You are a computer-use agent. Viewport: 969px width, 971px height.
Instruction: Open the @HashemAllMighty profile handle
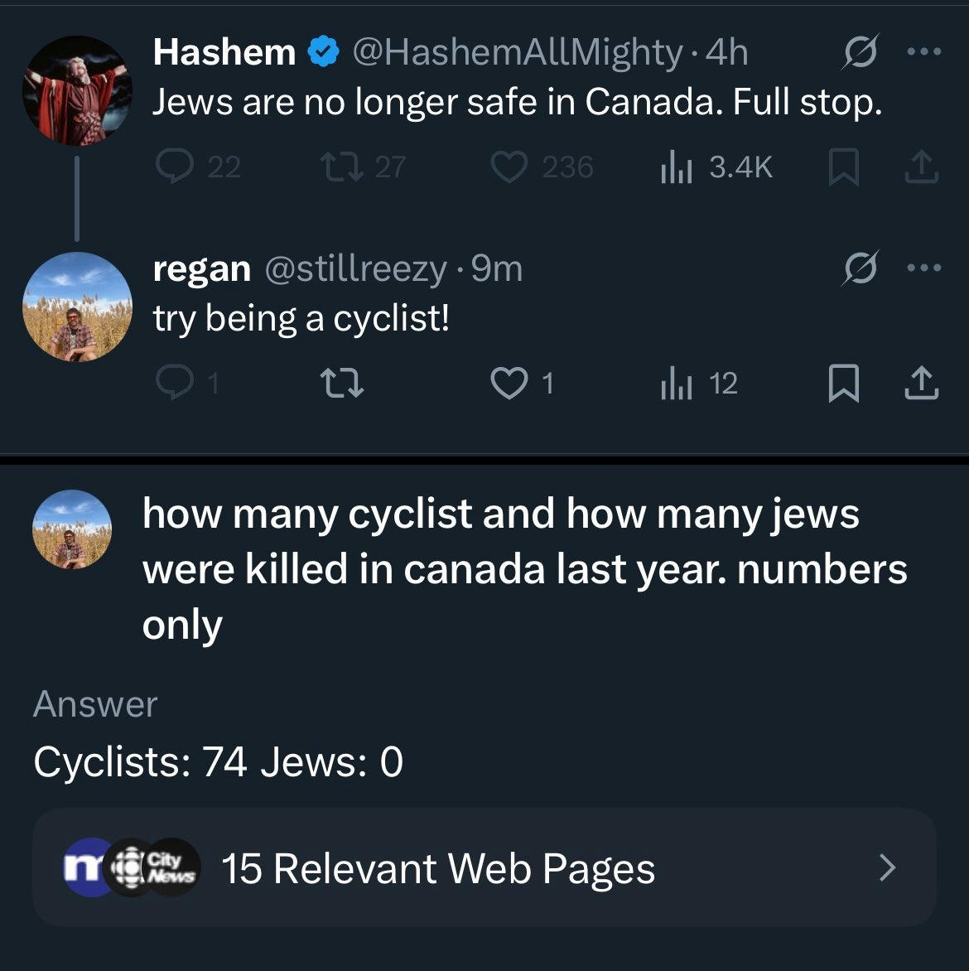pyautogui.click(x=518, y=53)
